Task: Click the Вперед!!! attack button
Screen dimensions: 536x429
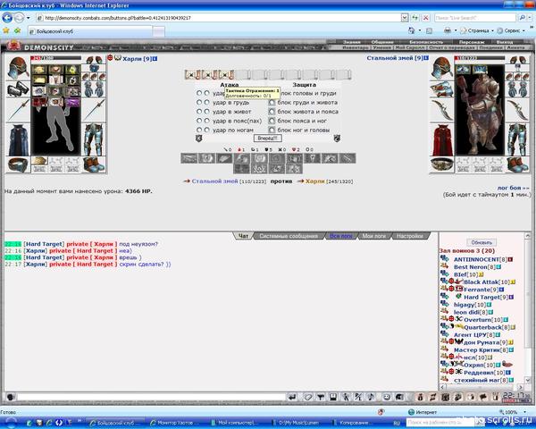Action: coord(268,139)
